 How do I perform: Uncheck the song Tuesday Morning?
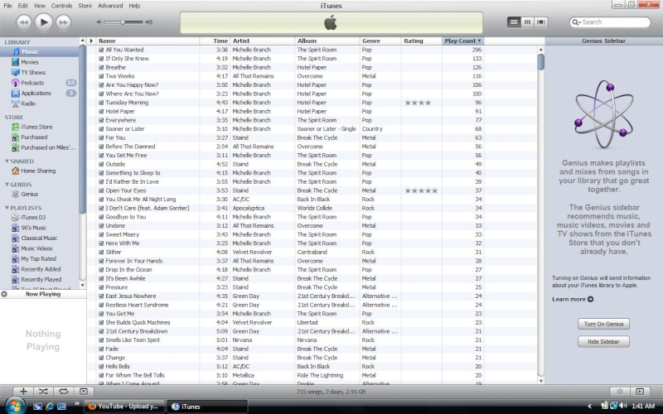point(101,103)
